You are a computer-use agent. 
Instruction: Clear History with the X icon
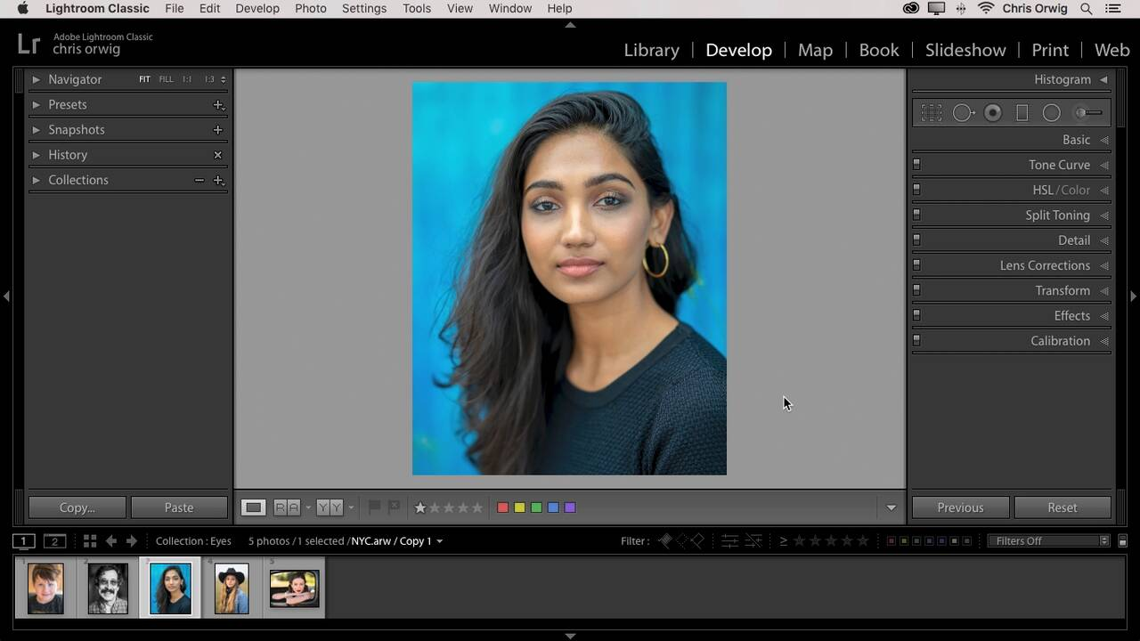218,155
